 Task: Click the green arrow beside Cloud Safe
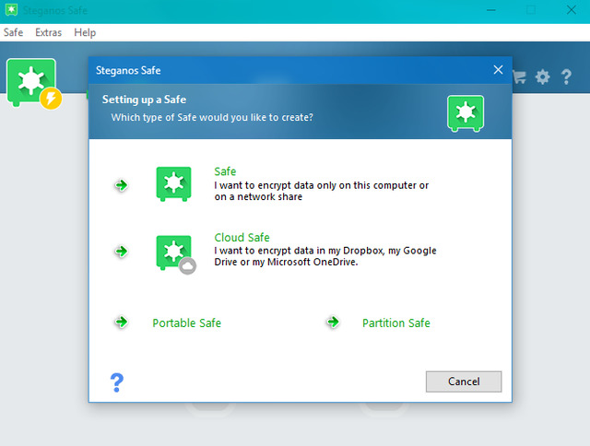[120, 251]
